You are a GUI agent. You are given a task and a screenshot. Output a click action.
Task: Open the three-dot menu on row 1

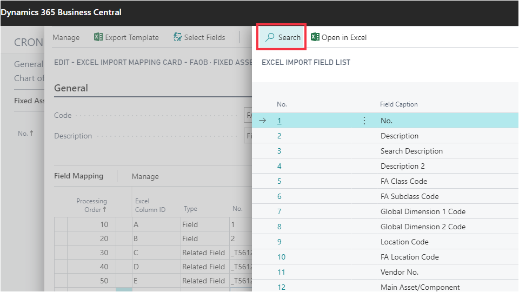[x=364, y=121]
